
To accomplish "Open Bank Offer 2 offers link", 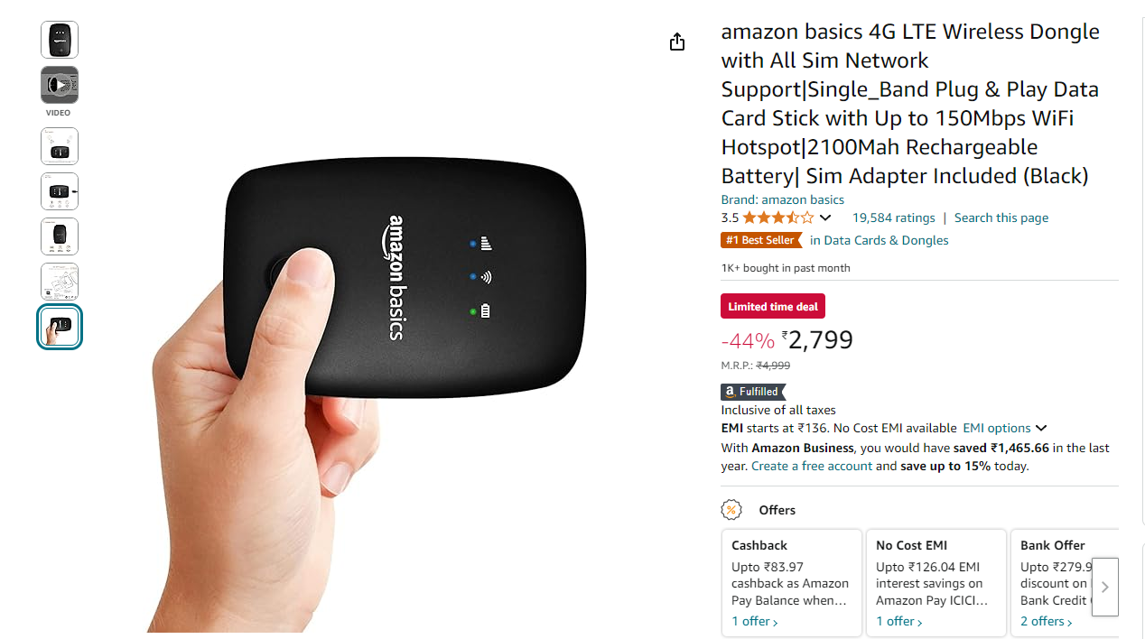I will (x=1047, y=621).
